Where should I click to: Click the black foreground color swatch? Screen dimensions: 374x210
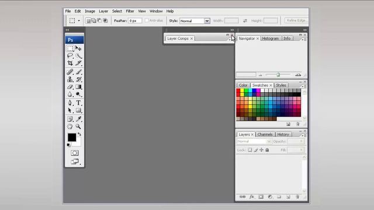(72, 138)
